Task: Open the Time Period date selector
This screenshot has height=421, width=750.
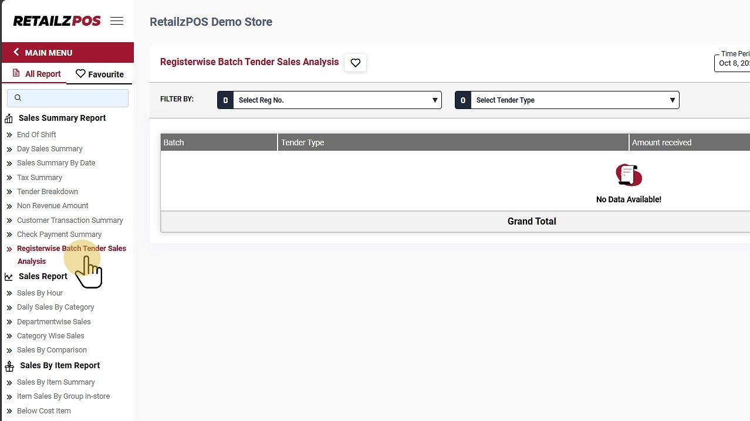Action: pos(733,63)
